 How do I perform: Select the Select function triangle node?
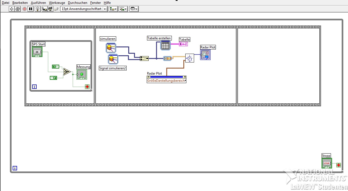coord(67,72)
